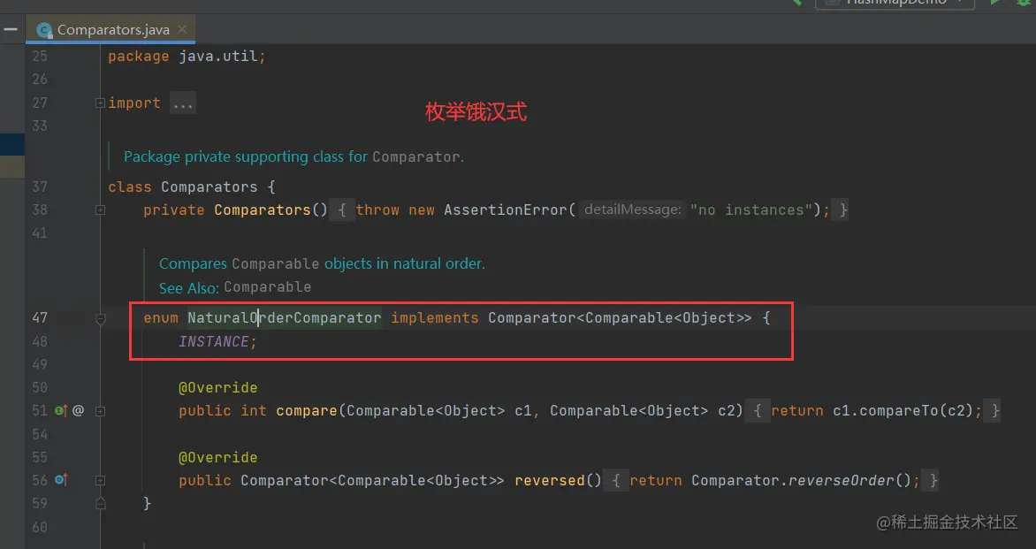1036x549 pixels.
Task: Collapse the NaturalOrderComparator enum at line 47
Action: pyautogui.click(x=100, y=319)
